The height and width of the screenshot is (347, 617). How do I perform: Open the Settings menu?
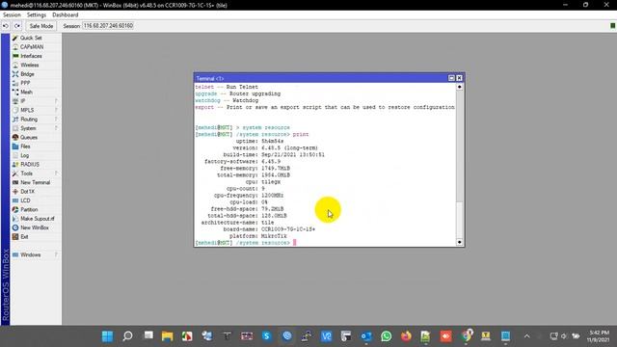click(37, 15)
